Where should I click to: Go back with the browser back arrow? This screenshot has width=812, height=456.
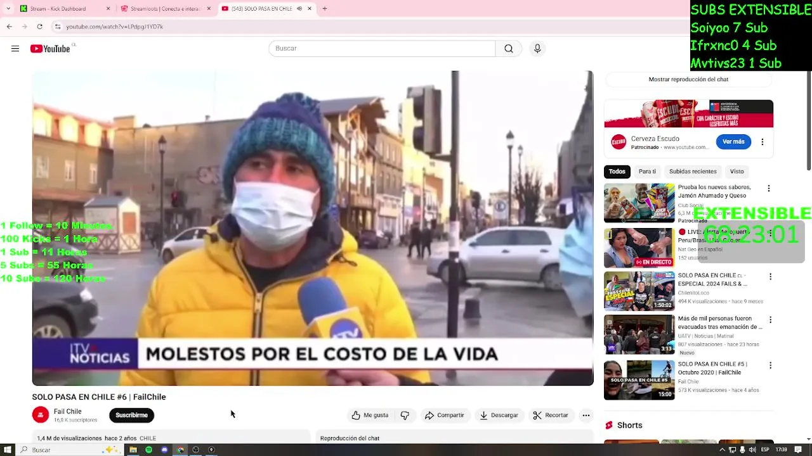tap(10, 27)
